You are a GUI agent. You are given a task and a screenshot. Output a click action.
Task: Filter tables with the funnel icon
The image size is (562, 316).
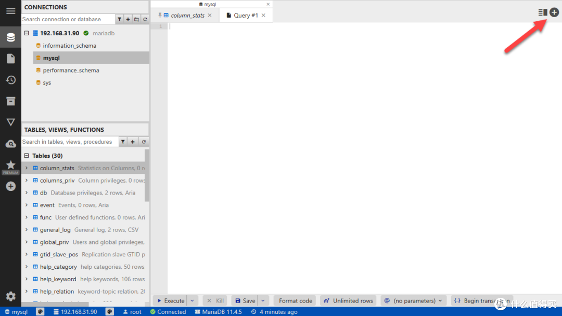pos(123,142)
